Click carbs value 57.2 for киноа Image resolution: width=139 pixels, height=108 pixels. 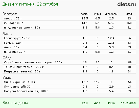[x=111, y=23]
